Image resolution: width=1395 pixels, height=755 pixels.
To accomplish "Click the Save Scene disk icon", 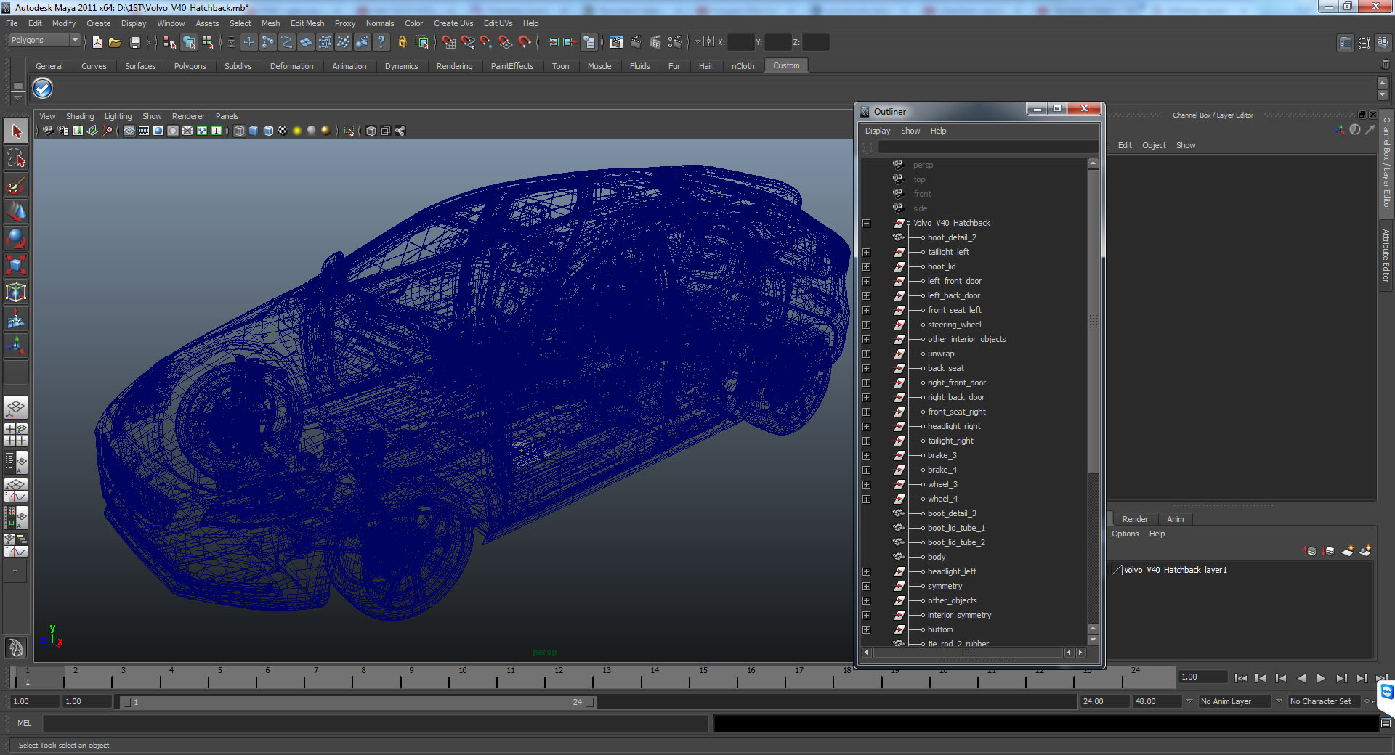I will pos(134,42).
